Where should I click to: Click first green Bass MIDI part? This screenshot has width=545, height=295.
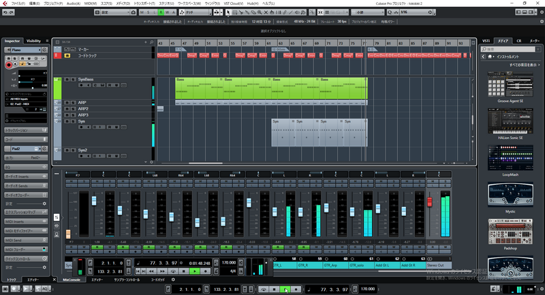point(199,89)
